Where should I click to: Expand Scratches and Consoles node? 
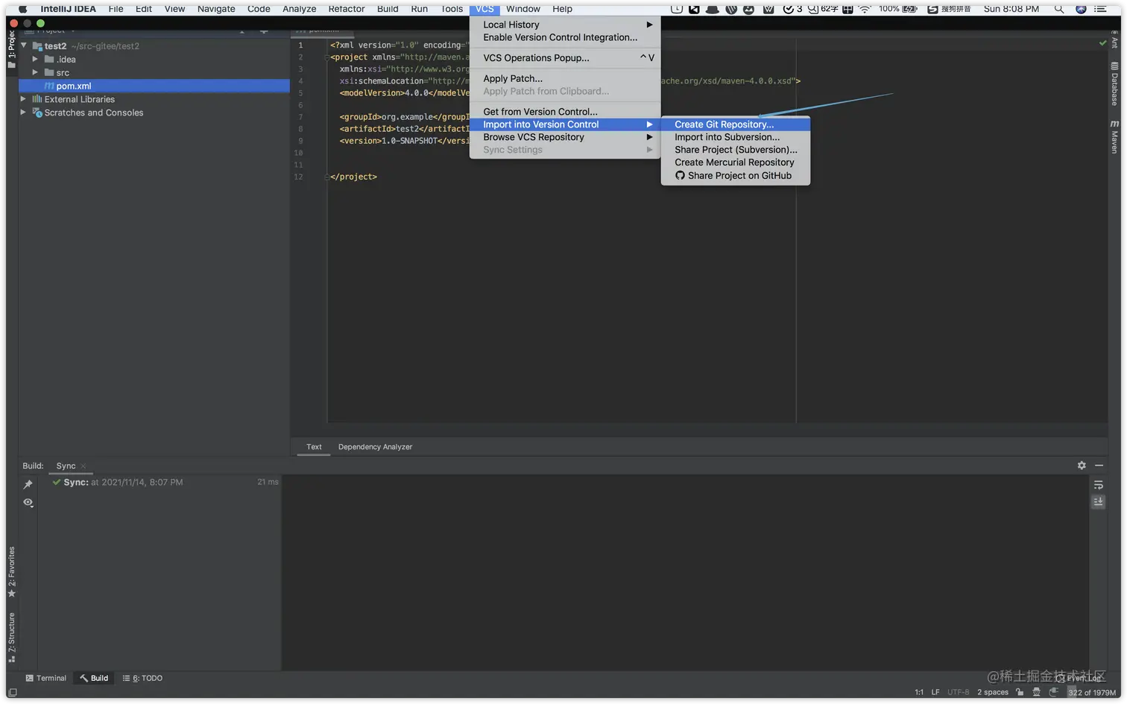(x=23, y=112)
